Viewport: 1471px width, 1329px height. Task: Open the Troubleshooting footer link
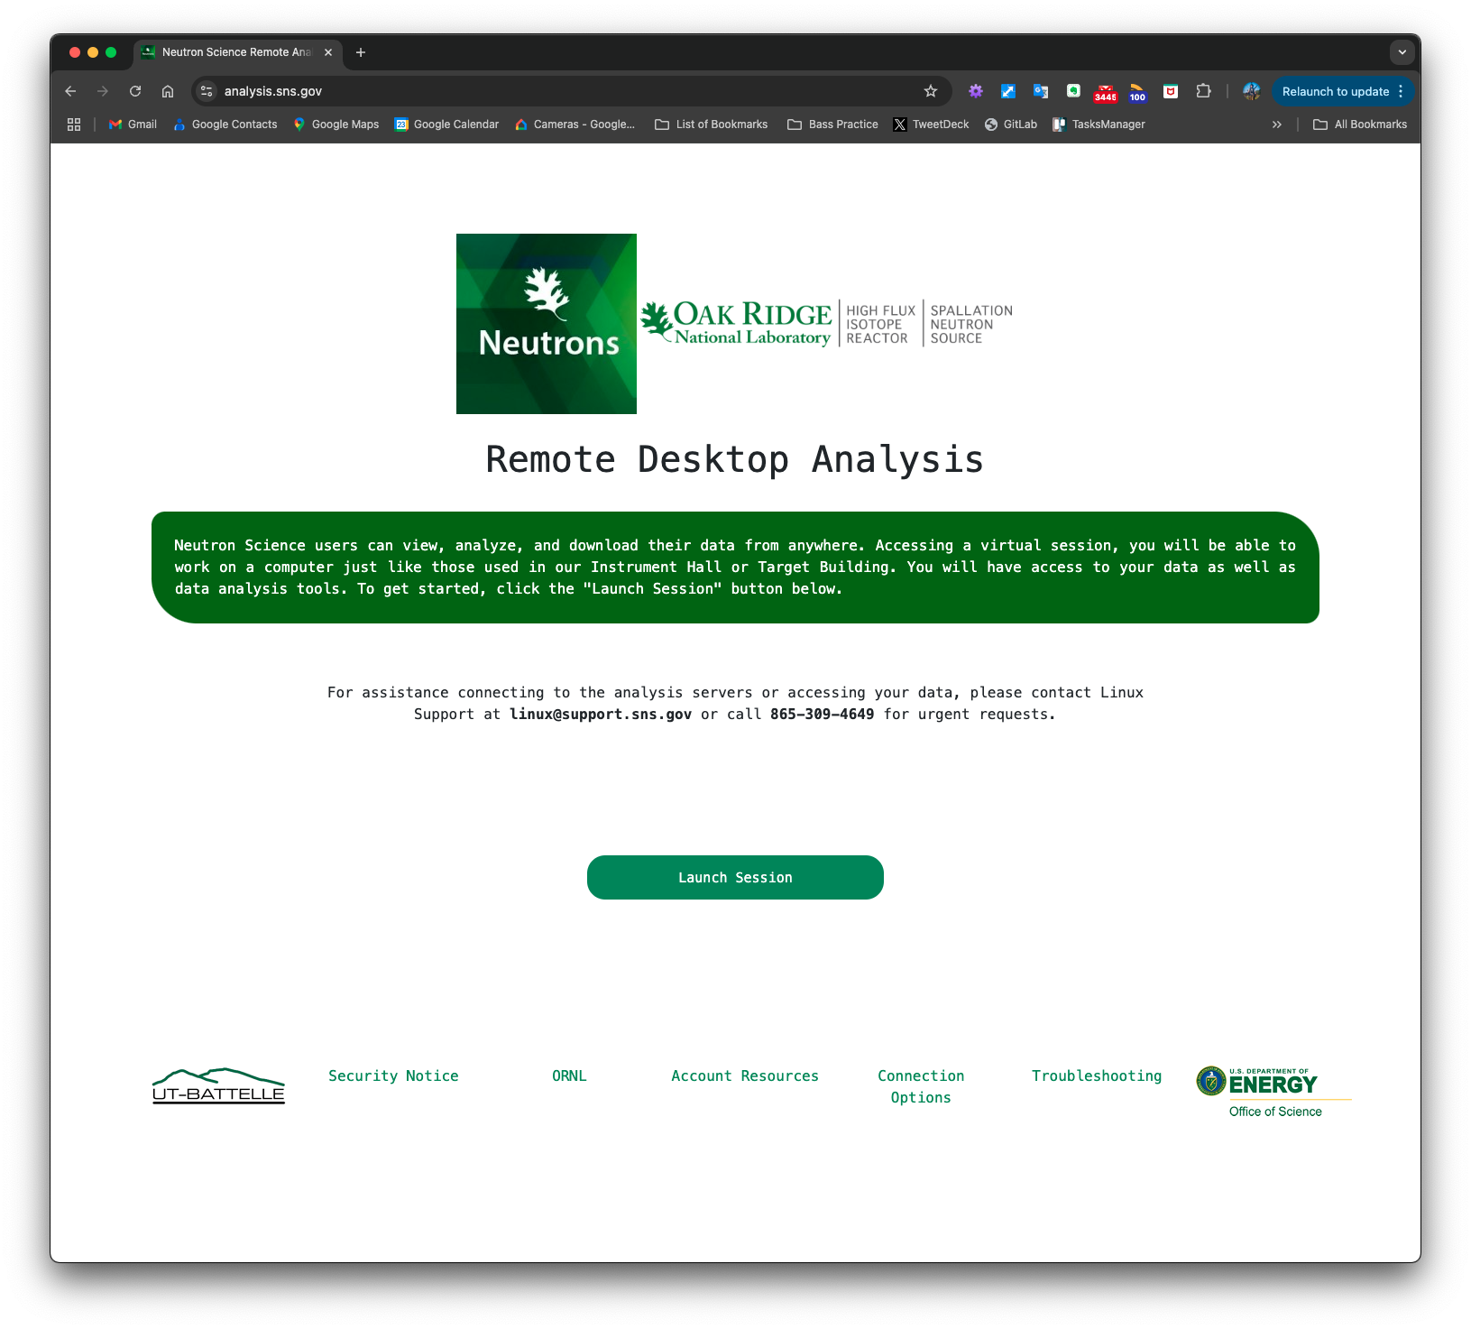pos(1097,1075)
